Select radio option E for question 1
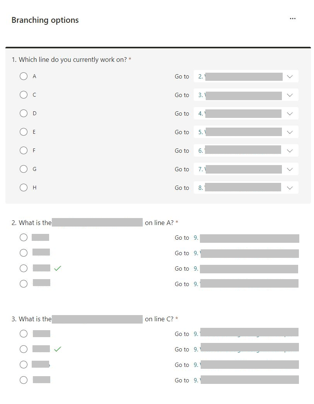Image resolution: width=314 pixels, height=404 pixels. 24,132
